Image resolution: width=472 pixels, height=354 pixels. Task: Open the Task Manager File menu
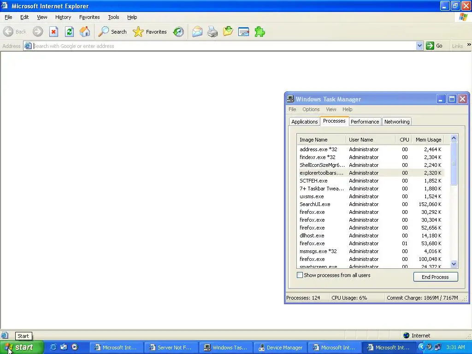click(292, 109)
